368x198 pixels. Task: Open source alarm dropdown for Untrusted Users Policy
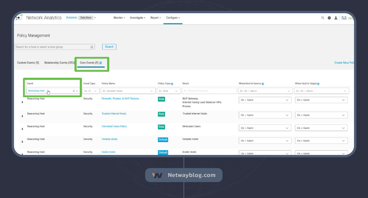pos(265,128)
